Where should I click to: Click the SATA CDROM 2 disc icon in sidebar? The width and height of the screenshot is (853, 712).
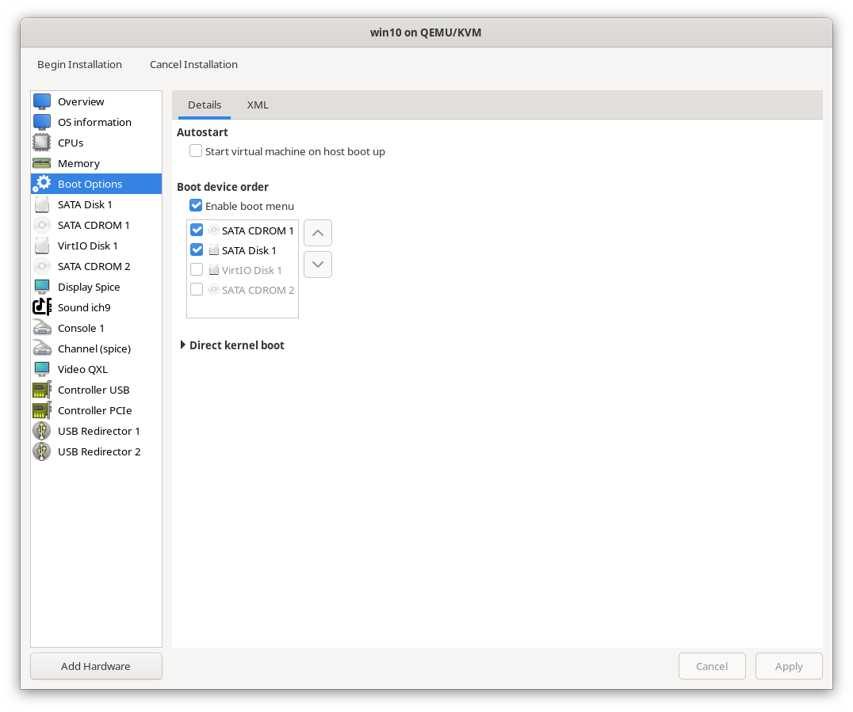point(42,266)
